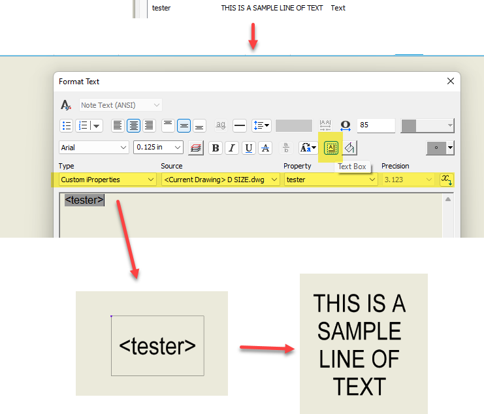The image size is (484, 414).
Task: Toggle underline formatting
Action: click(248, 148)
